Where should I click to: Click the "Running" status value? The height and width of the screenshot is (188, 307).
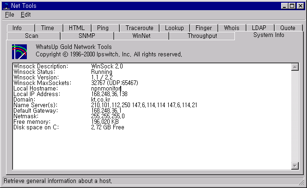coord(102,72)
